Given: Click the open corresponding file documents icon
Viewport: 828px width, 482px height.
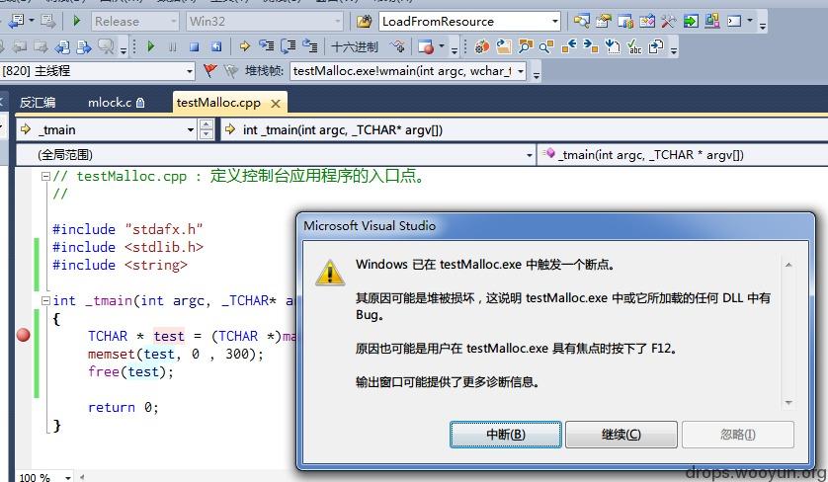Looking at the screenshot, I should 656,47.
